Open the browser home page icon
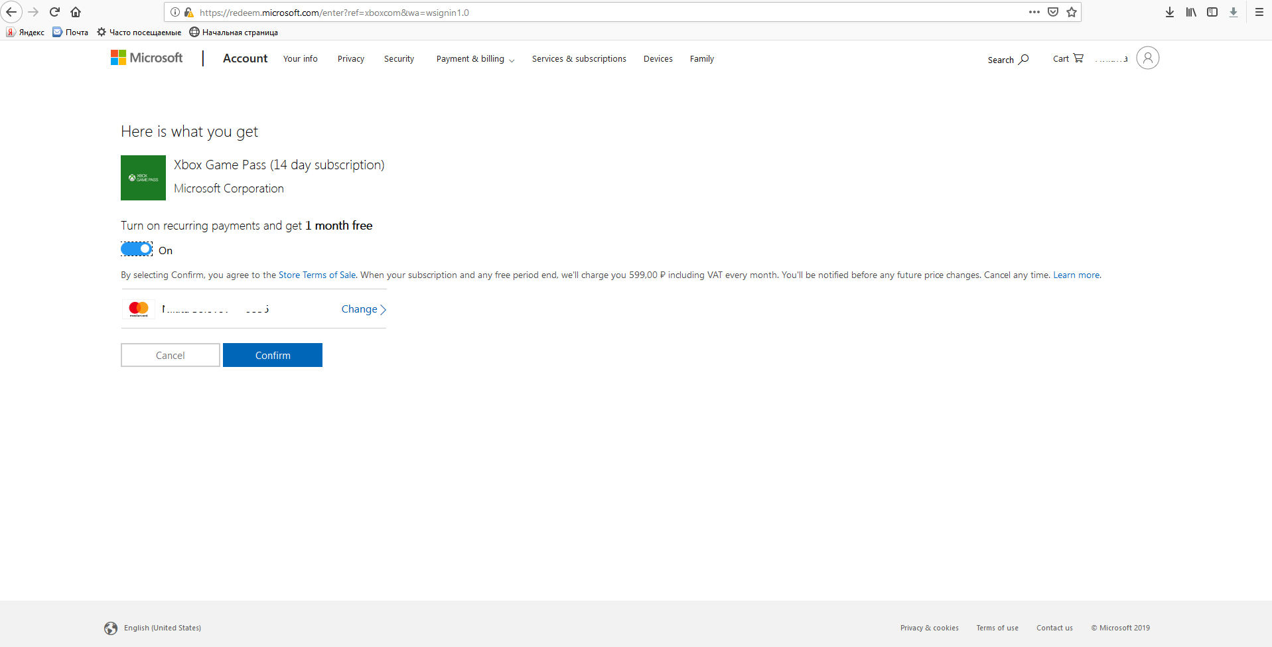 click(x=76, y=12)
